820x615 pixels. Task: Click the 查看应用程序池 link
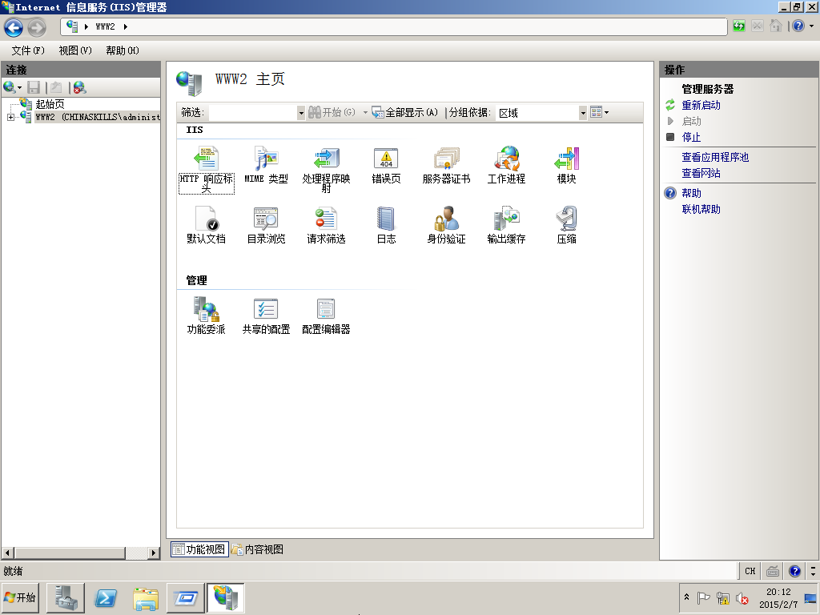(715, 157)
